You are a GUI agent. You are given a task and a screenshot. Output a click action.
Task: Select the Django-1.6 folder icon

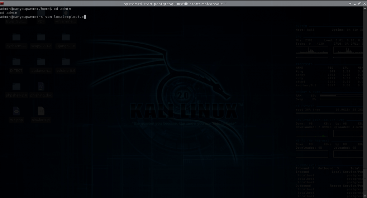click(x=66, y=38)
